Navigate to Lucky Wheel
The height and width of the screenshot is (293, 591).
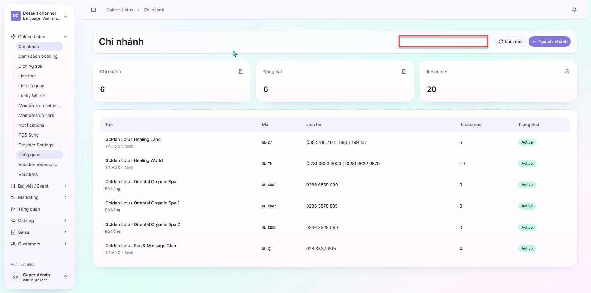tap(39, 96)
